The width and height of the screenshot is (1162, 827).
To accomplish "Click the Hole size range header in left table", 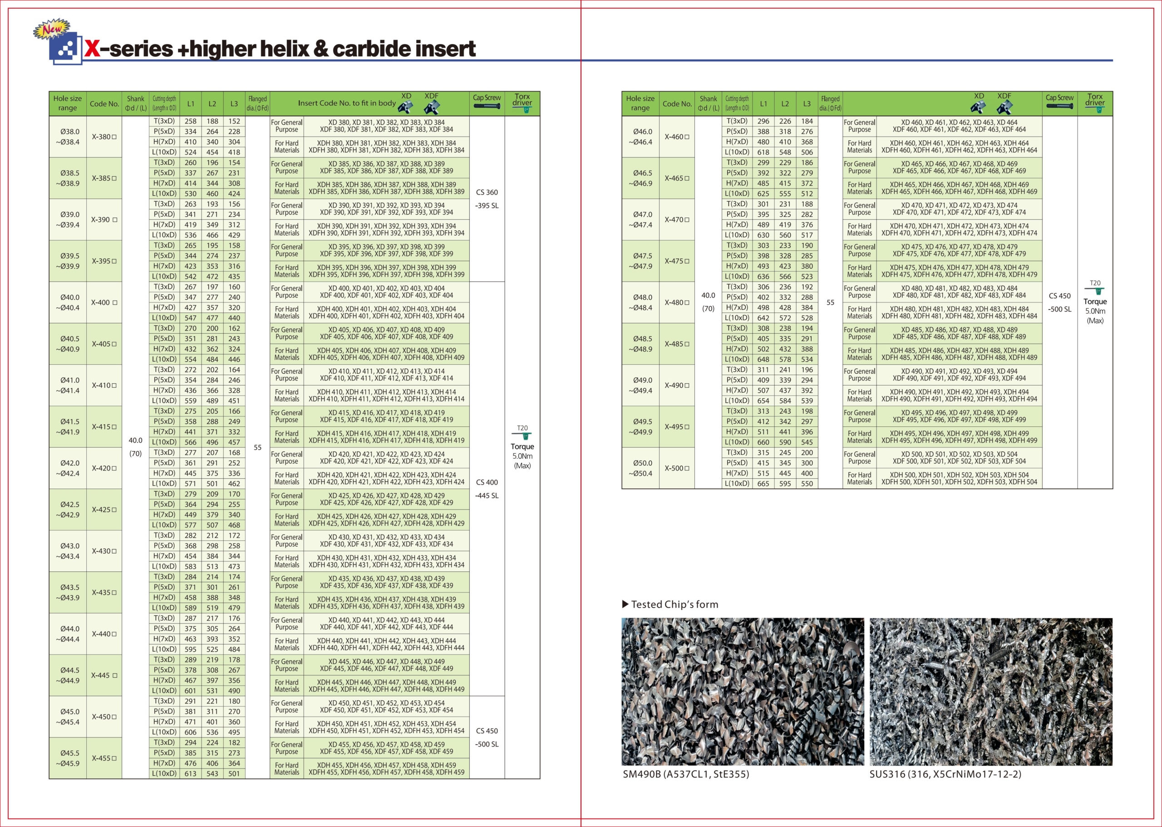I will [x=68, y=104].
